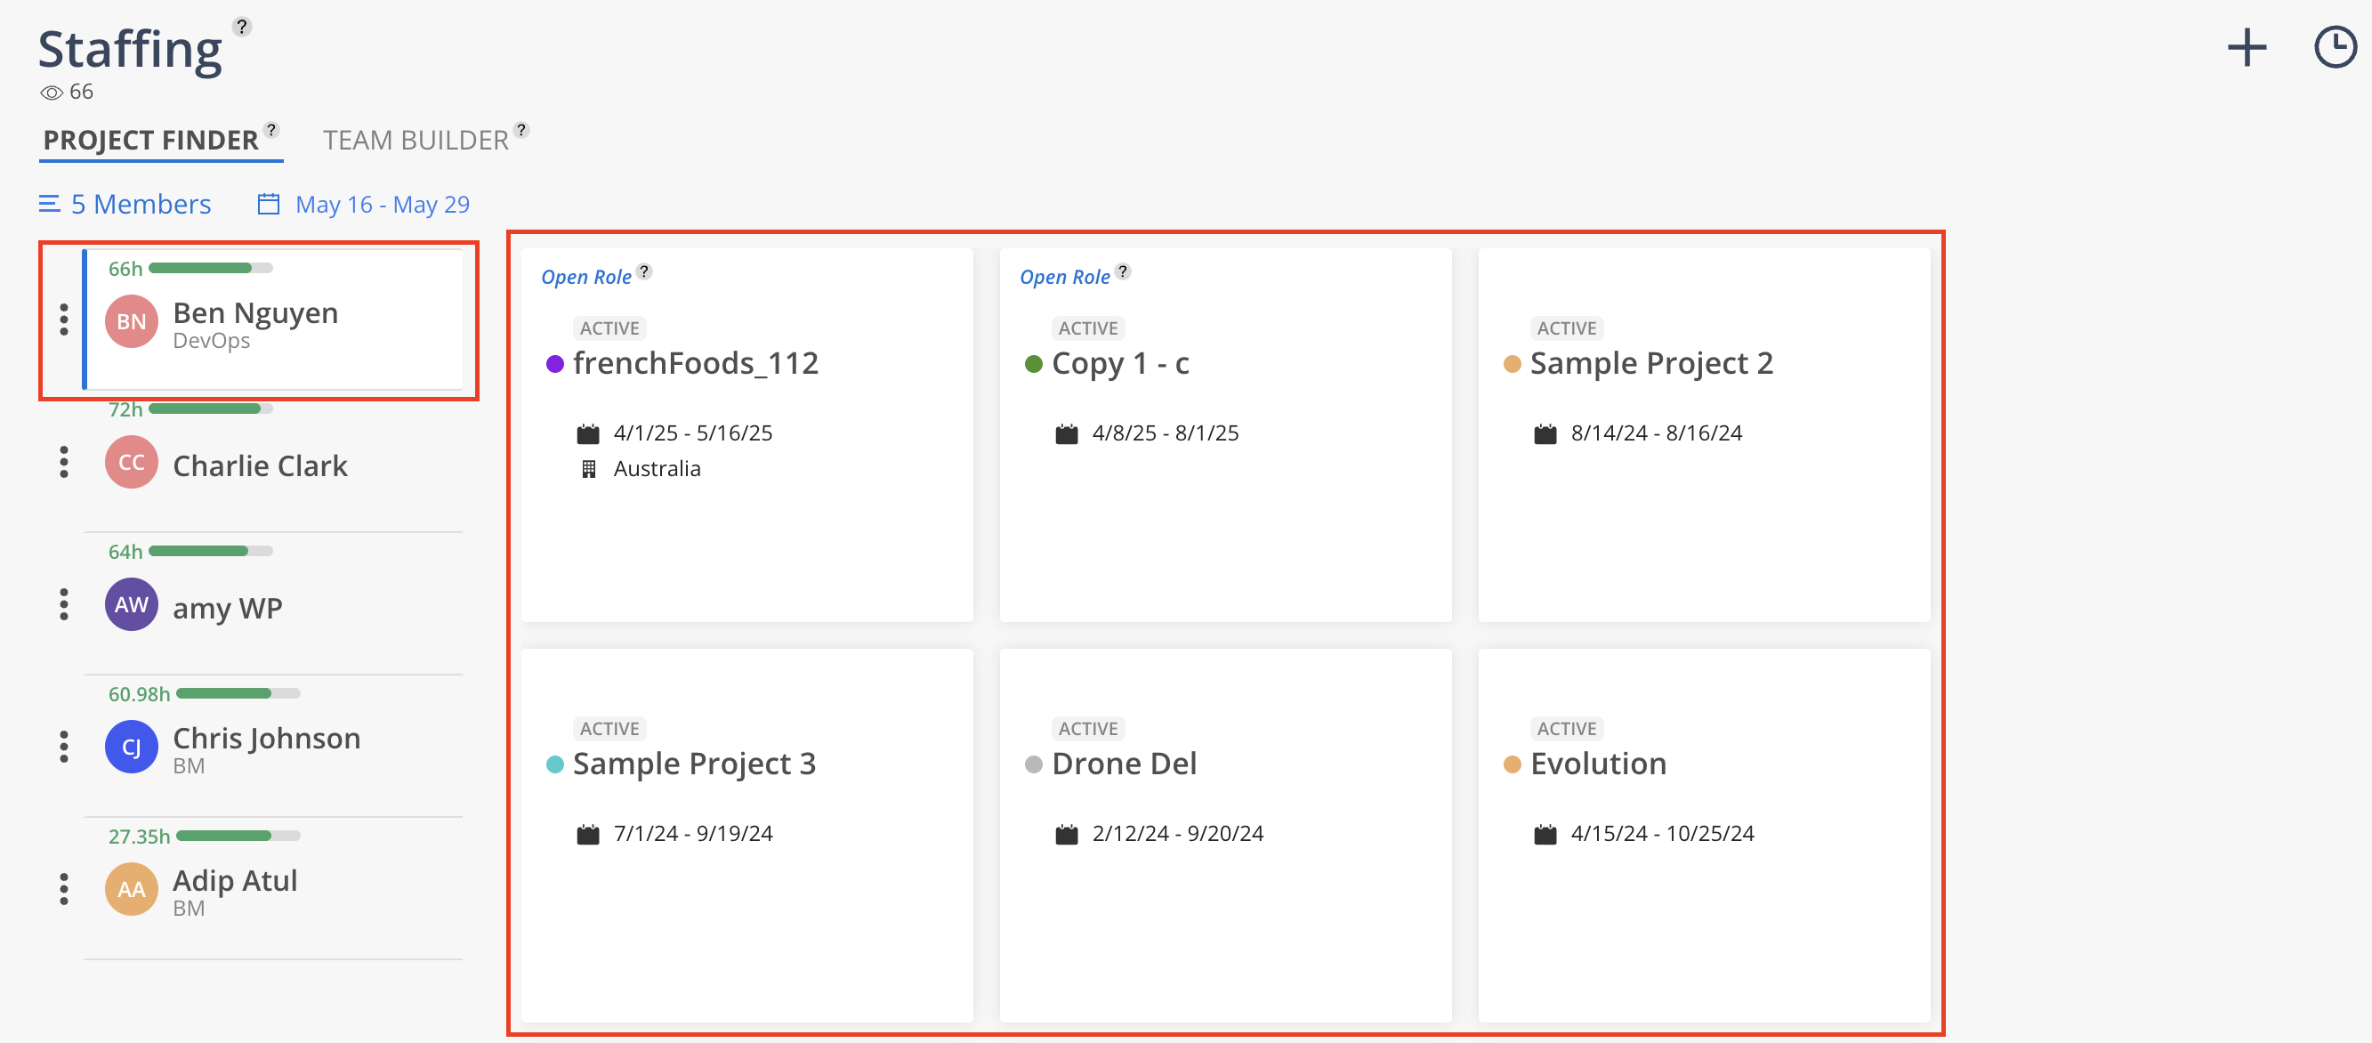The image size is (2372, 1043).
Task: Click Ben Nguyen's 66h capacity bar
Action: [211, 268]
